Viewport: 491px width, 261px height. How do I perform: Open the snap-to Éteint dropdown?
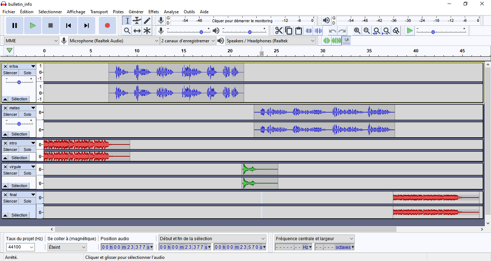67,247
